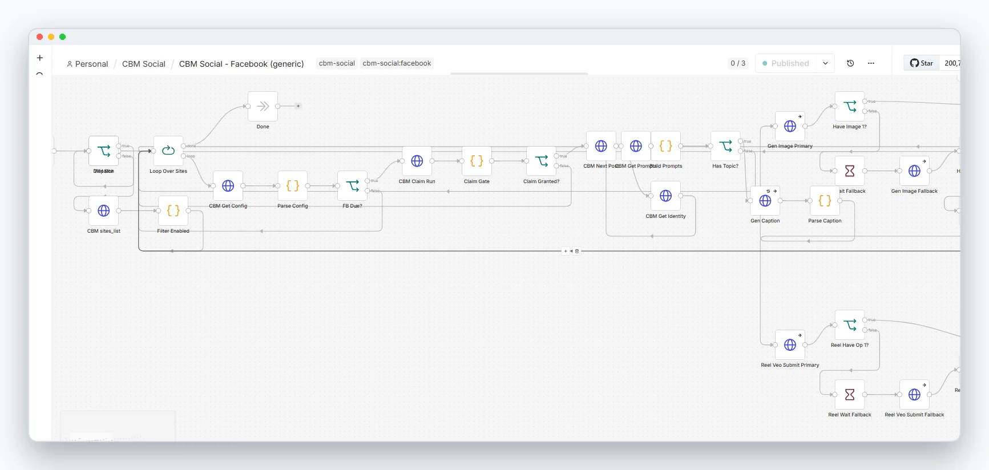Select the Parse Config code node
989x470 pixels.
click(293, 185)
